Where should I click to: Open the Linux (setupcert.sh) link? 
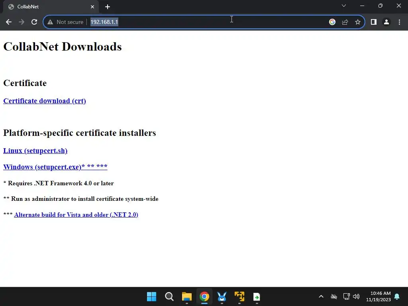[x=35, y=151]
